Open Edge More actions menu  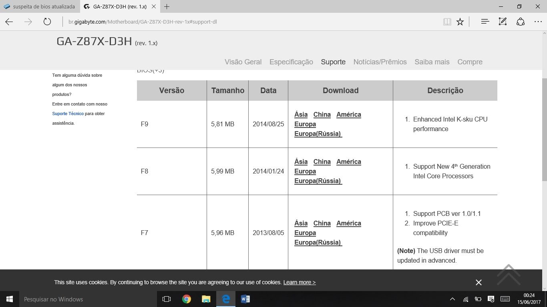tap(538, 22)
